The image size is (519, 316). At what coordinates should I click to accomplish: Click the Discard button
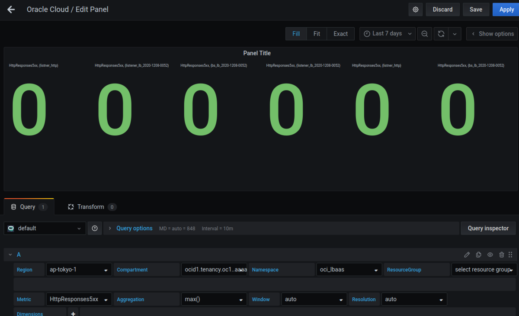coord(442,10)
